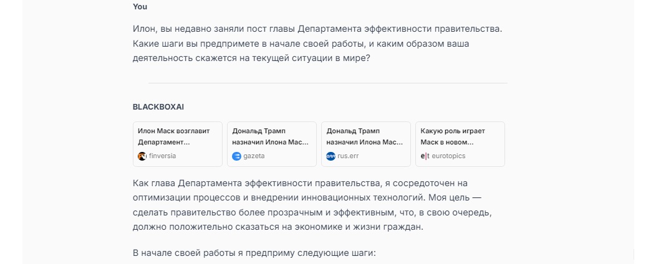The width and height of the screenshot is (656, 264).
Task: Open the gazeta card's "Дональд Трамп назначил" title
Action: pos(270,136)
